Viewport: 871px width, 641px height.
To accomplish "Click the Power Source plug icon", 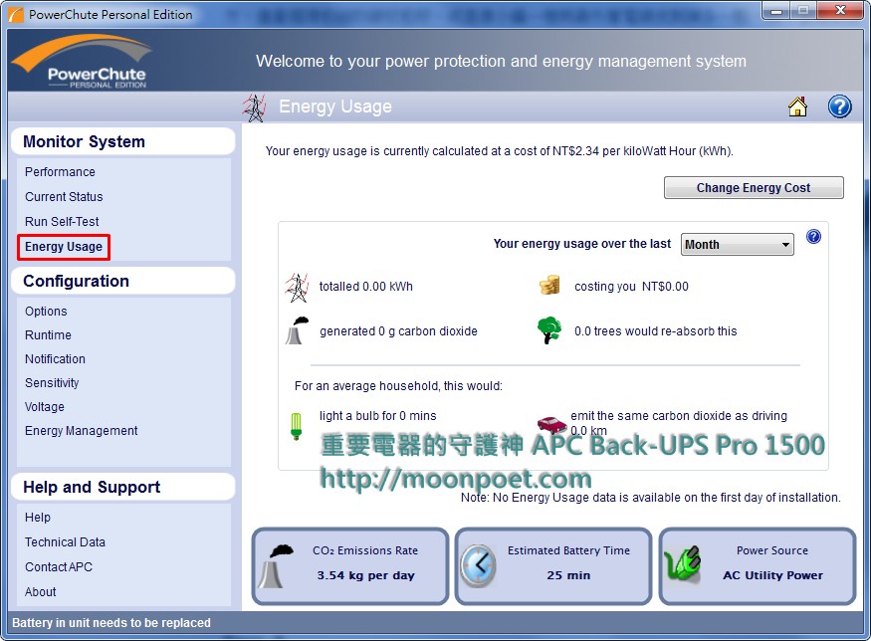I will click(685, 566).
